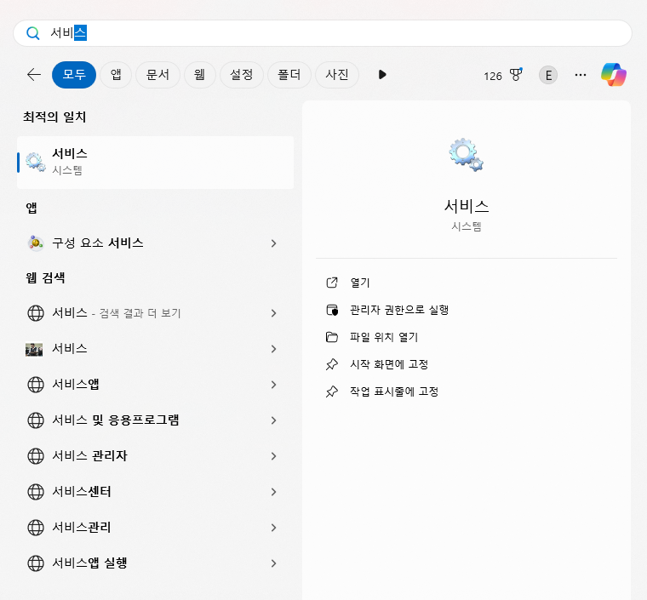Open web suggestion 서비스 및 응용프로그램
This screenshot has height=600, width=647.
tap(155, 420)
